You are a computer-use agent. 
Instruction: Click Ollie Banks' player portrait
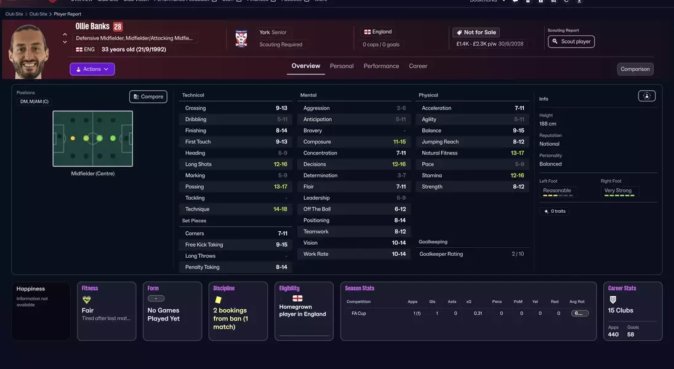click(x=29, y=52)
